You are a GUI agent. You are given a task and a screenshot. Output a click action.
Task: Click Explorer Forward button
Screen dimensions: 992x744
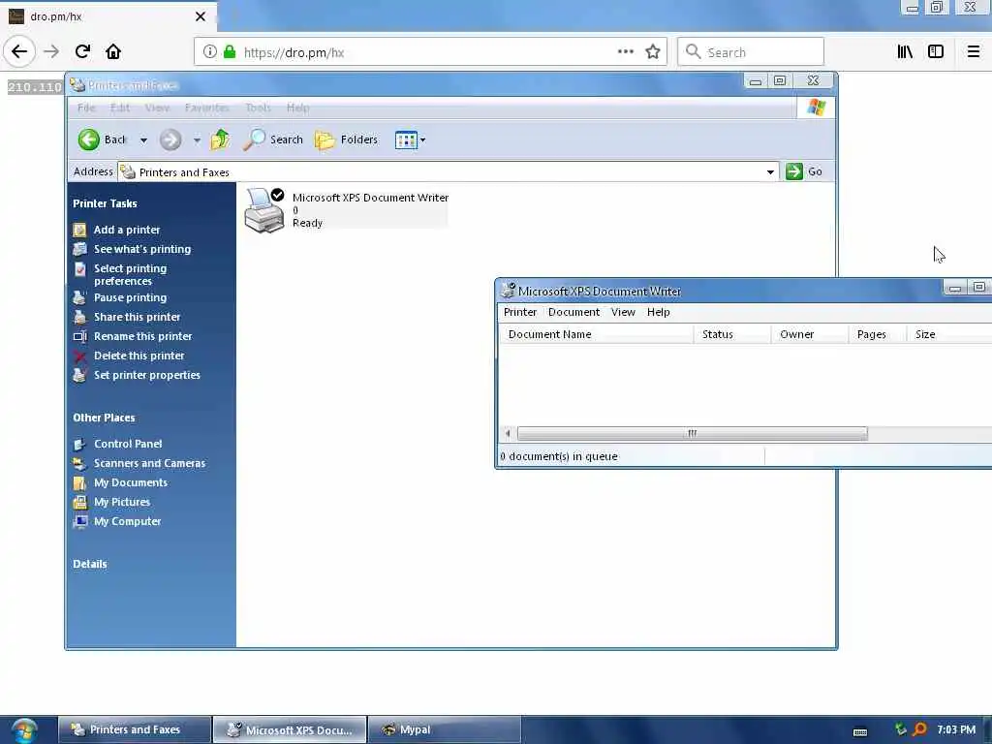pyautogui.click(x=170, y=139)
